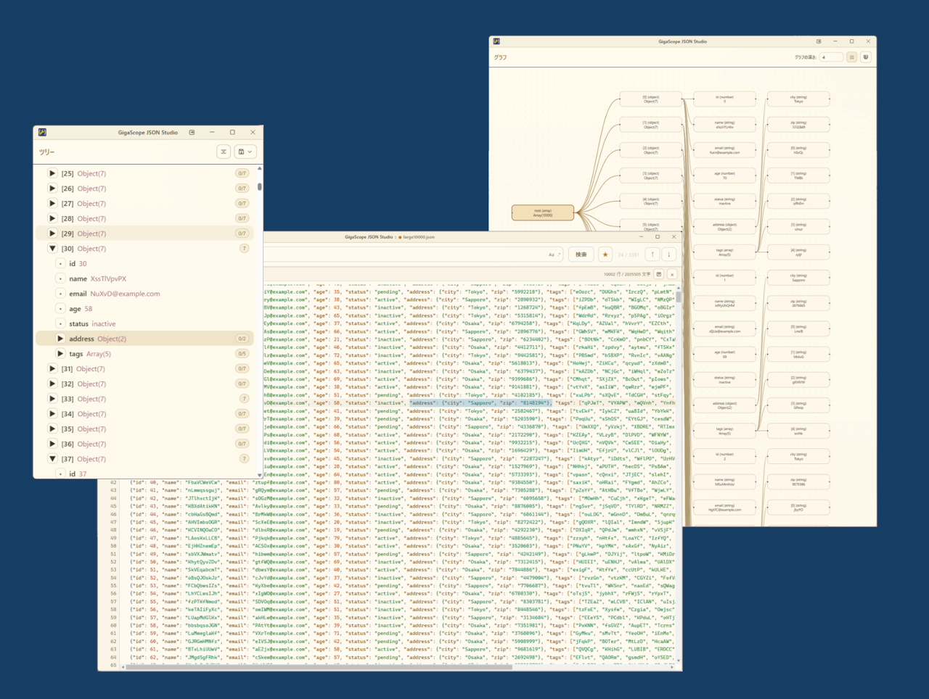Click the collapse-all icon in tree window toolbar

(x=224, y=152)
